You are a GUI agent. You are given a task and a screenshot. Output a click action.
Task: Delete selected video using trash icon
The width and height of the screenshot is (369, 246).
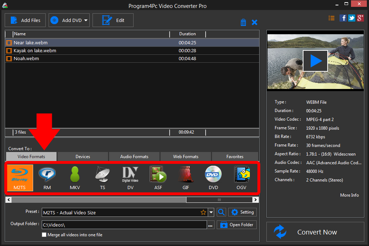coord(243,22)
